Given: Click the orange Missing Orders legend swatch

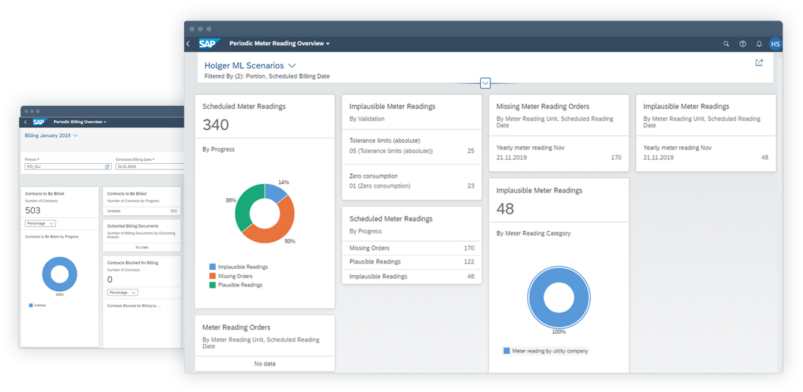Looking at the screenshot, I should coord(213,276).
